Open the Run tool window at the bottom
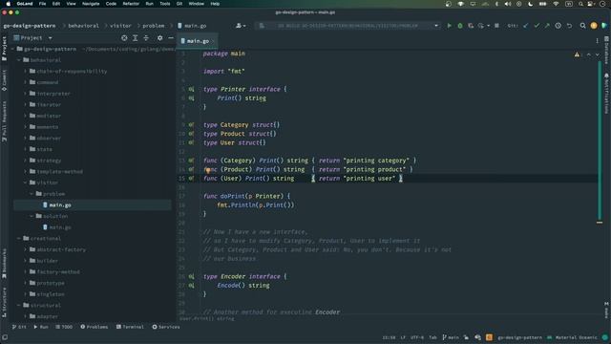 [41, 327]
